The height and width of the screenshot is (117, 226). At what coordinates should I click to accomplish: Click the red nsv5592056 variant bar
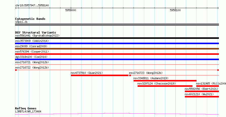[x=202, y=91]
